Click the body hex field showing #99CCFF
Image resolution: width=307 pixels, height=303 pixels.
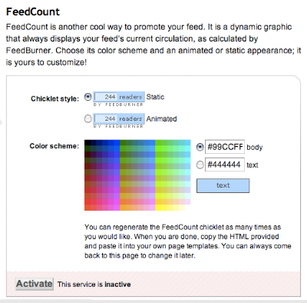click(225, 147)
